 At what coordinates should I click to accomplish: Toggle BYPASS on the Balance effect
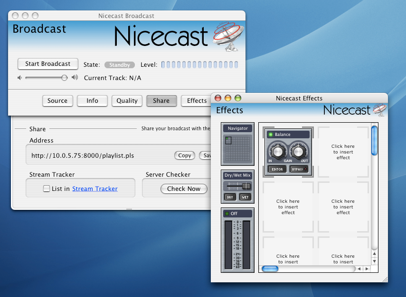[299, 170]
